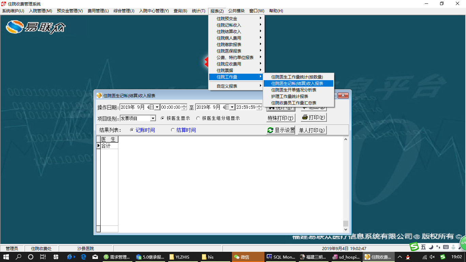This screenshot has width=466, height=262.
Task: Click the results list scrollbar up arrow
Action: (346, 139)
